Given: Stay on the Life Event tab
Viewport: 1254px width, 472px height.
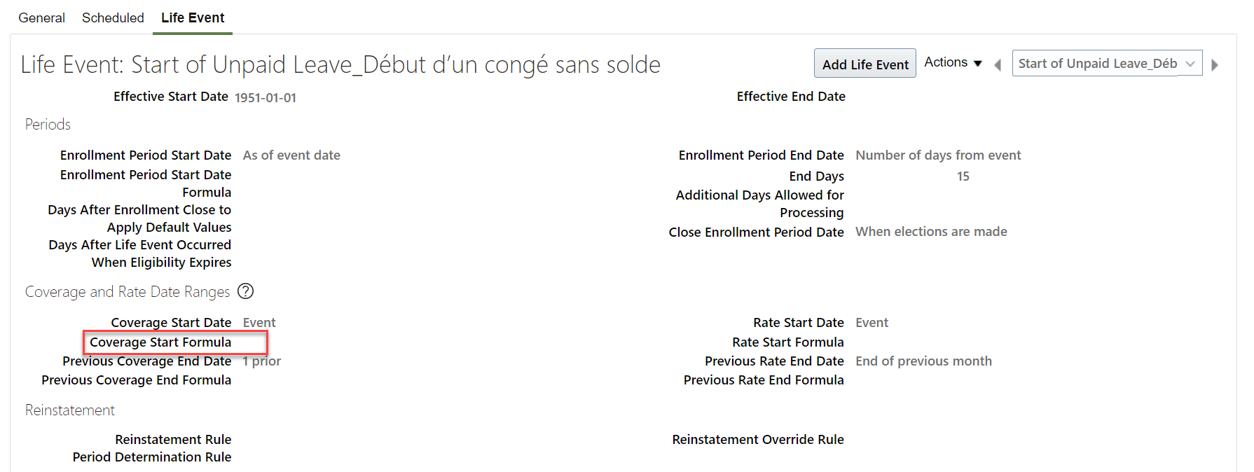Looking at the screenshot, I should [x=192, y=18].
